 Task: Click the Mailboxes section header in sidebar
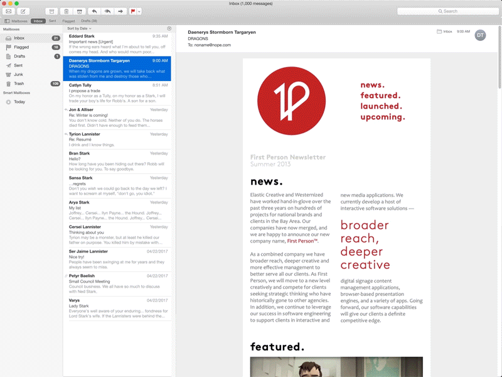pyautogui.click(x=11, y=29)
